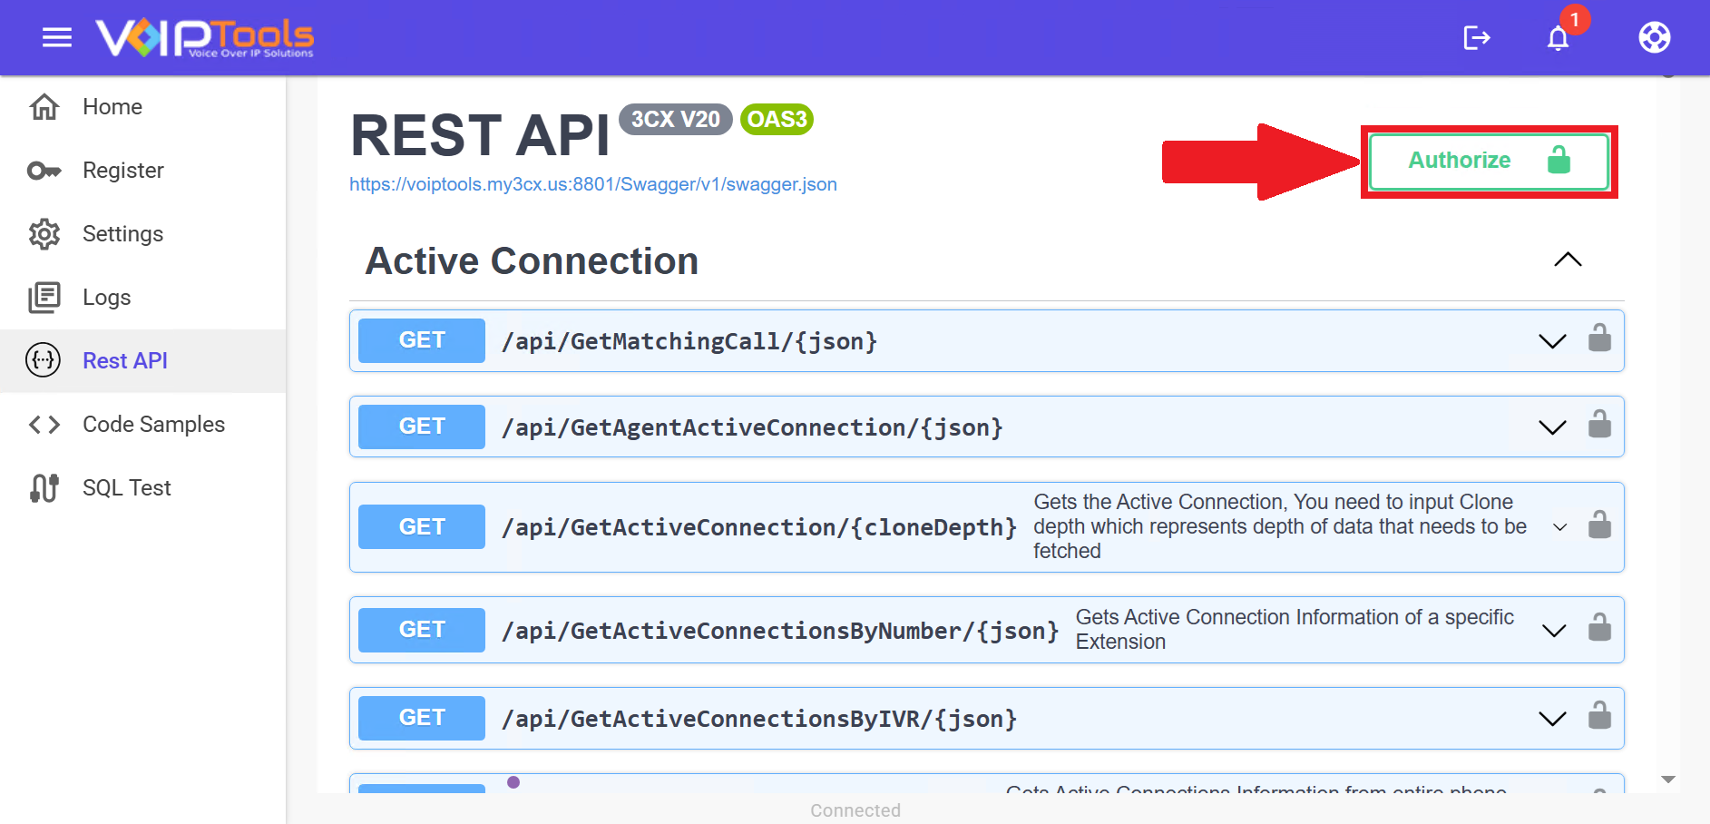The width and height of the screenshot is (1710, 824).
Task: Toggle the lock on GetActiveConnectionsByIVR endpoint
Action: tap(1599, 716)
